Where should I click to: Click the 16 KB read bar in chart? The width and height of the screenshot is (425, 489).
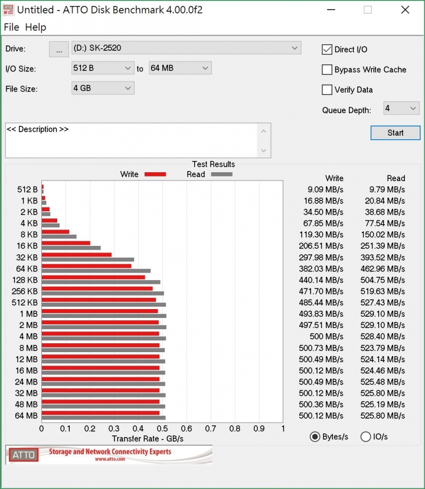[71, 248]
